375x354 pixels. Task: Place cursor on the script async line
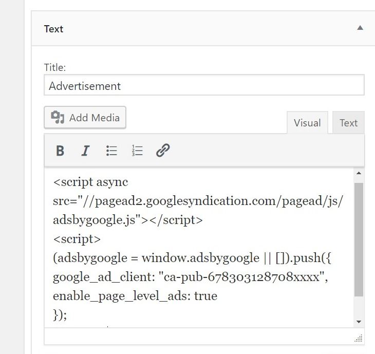pyautogui.click(x=90, y=182)
